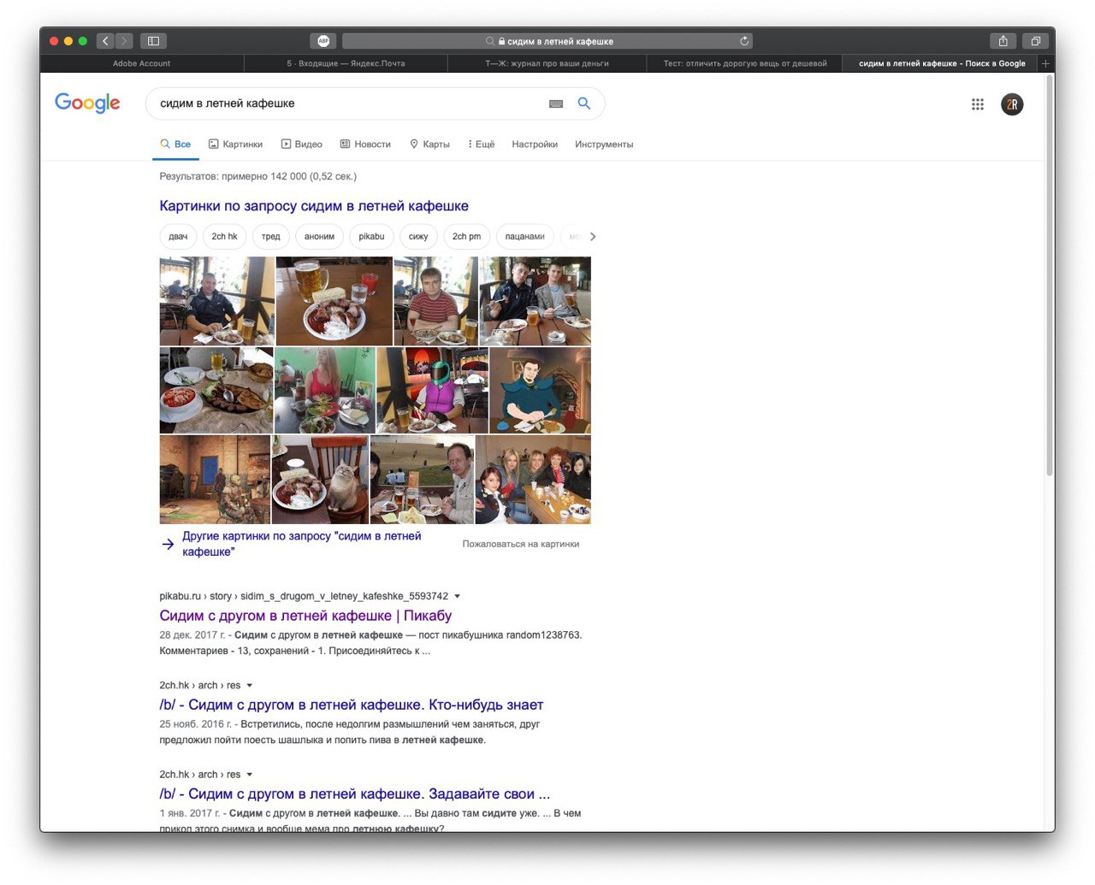Viewport: 1095px width, 885px height.
Task: Switch to the Adobe Account tab
Action: point(142,63)
